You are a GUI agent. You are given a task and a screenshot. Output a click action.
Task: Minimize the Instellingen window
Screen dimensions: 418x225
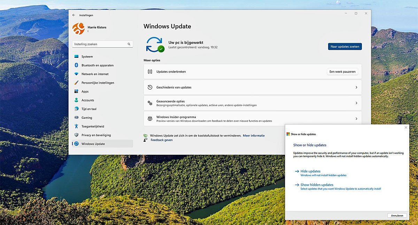[x=346, y=13]
